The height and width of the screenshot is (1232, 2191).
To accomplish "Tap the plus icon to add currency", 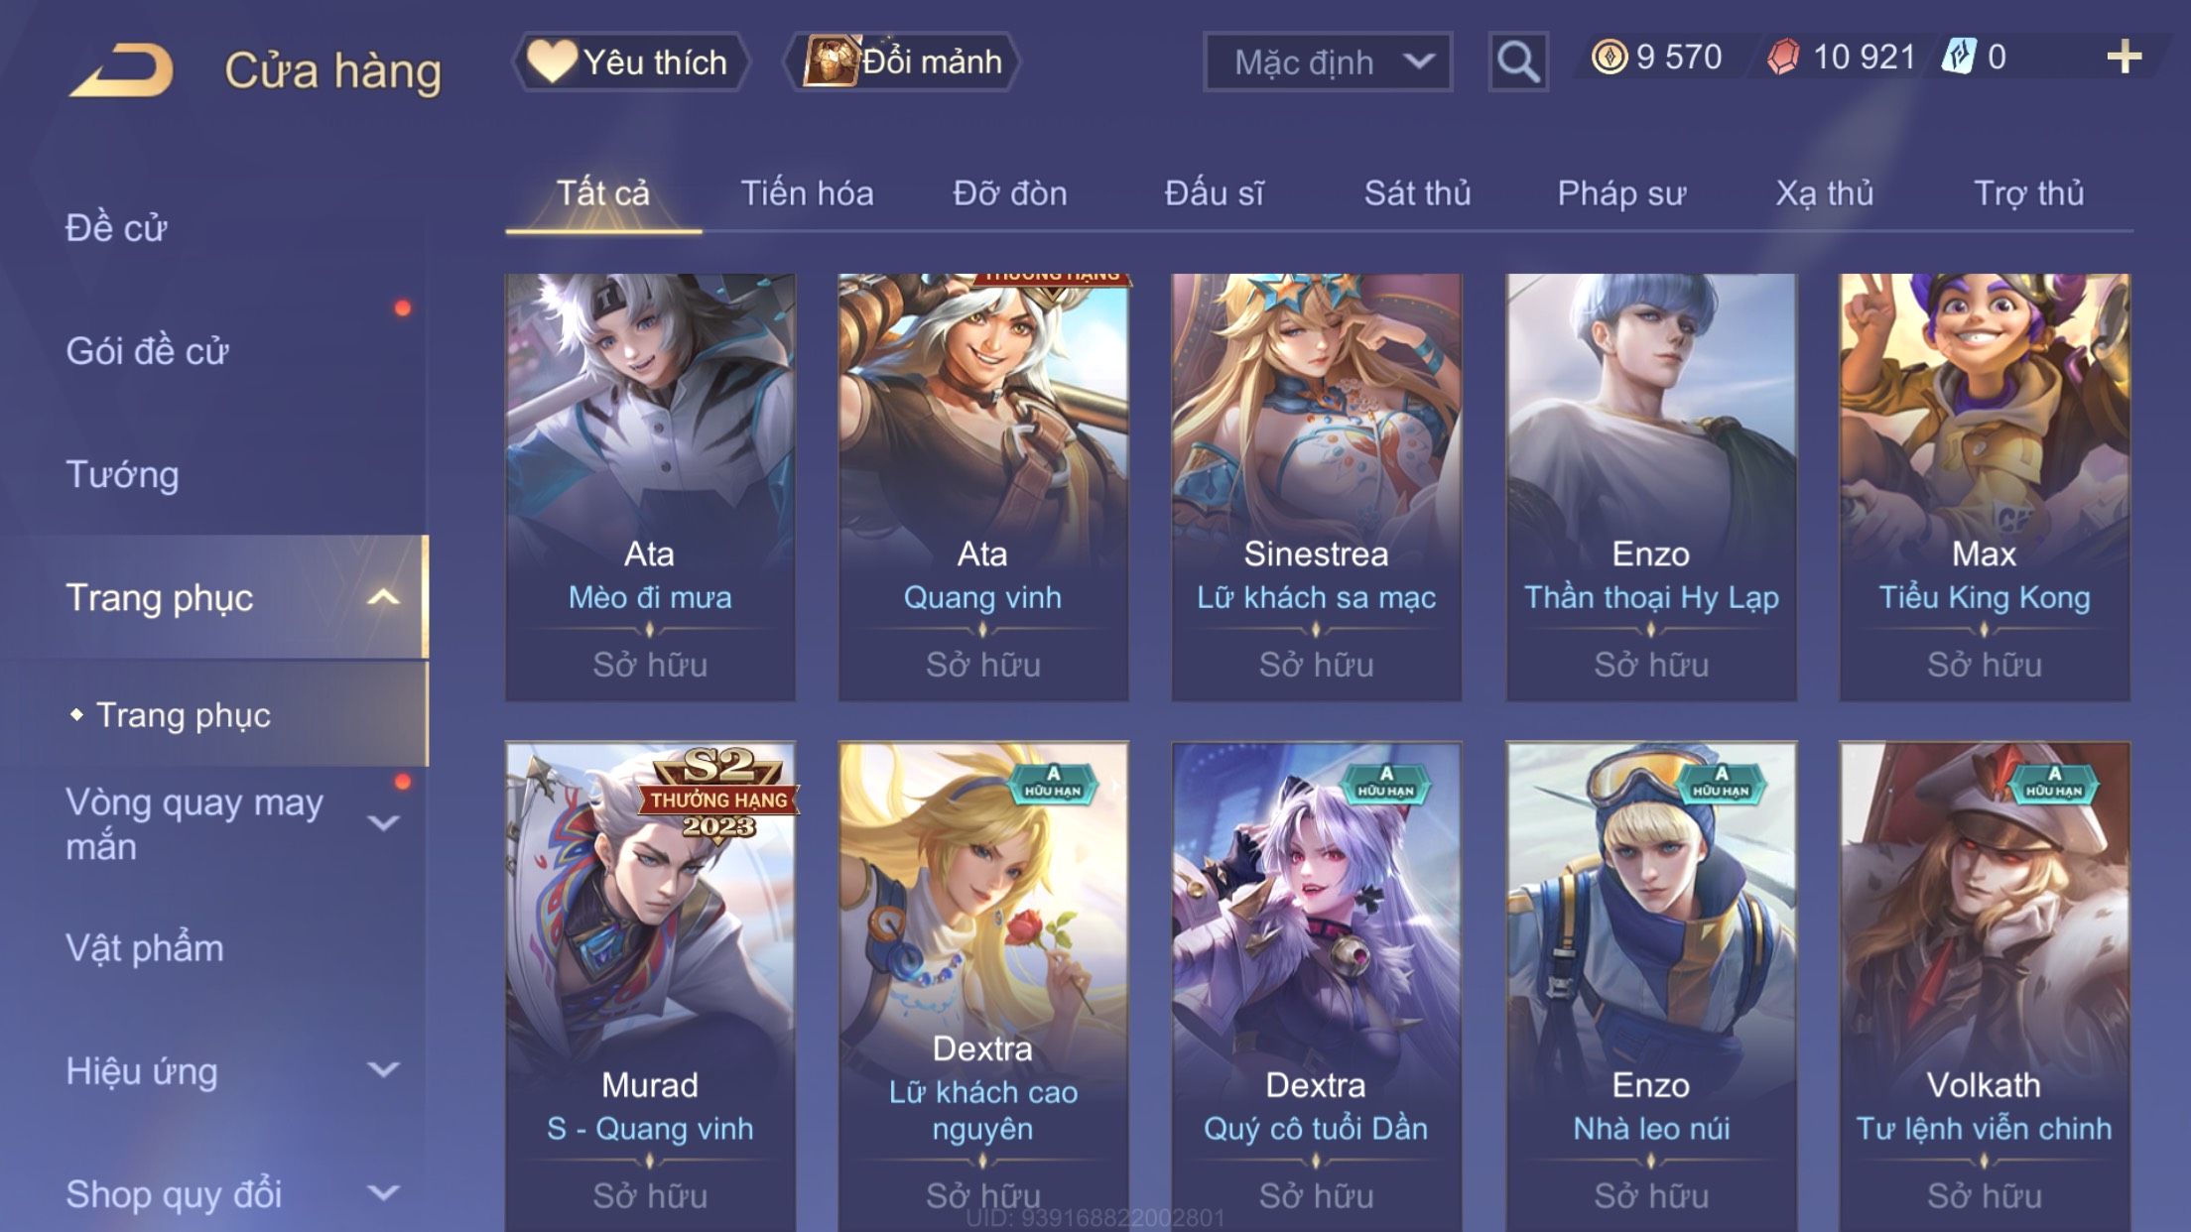I will 2124,57.
